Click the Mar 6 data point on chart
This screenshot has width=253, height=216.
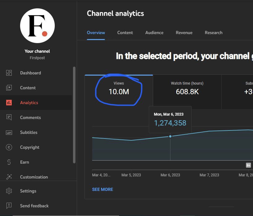coord(170,136)
